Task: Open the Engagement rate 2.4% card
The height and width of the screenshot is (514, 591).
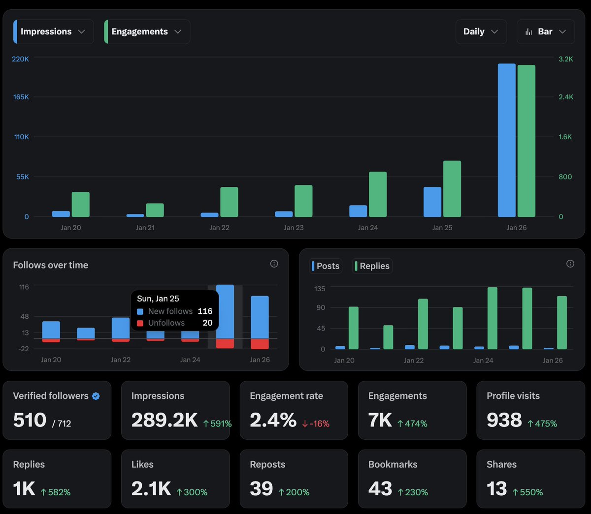Action: [294, 410]
